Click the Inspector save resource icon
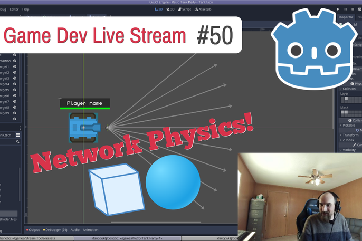 355,24
